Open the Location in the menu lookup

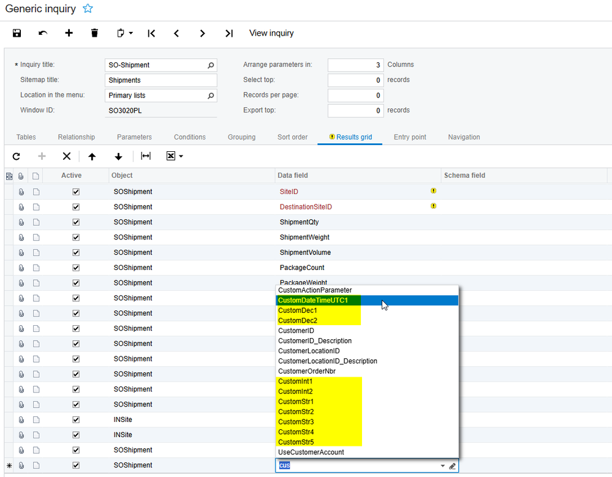tap(211, 96)
